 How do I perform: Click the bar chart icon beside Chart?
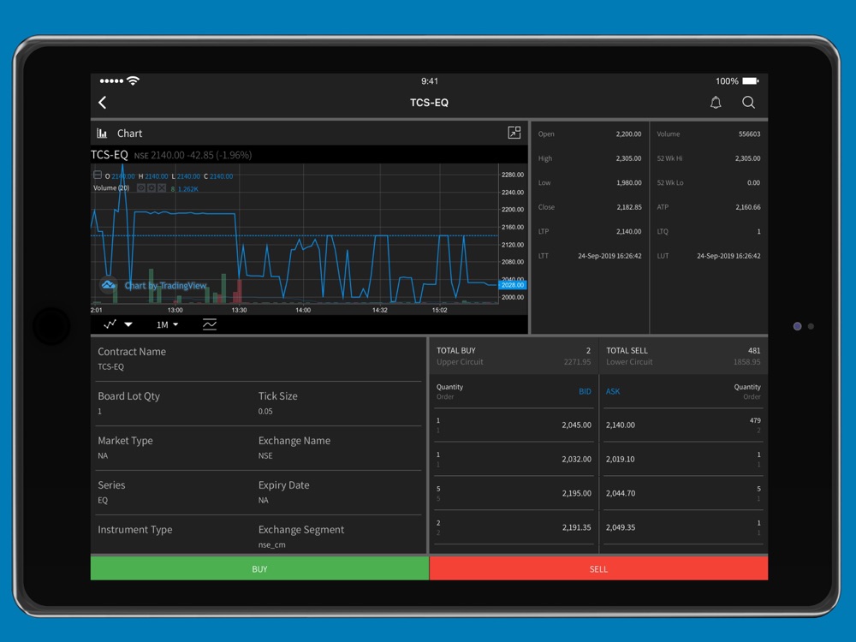pyautogui.click(x=102, y=134)
